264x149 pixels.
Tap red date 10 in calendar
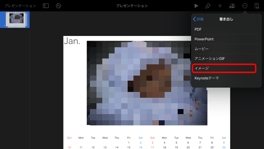tap(69, 147)
